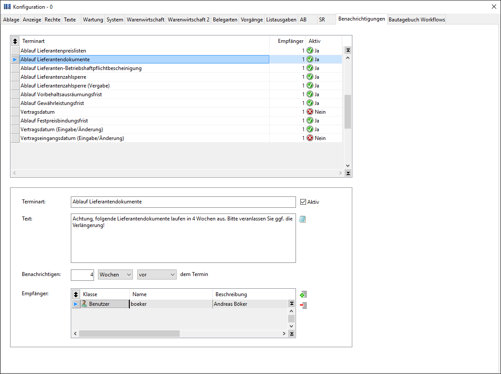This screenshot has height=374, width=501.
Task: Sort by Terminart column header
Action: pyautogui.click(x=144, y=41)
